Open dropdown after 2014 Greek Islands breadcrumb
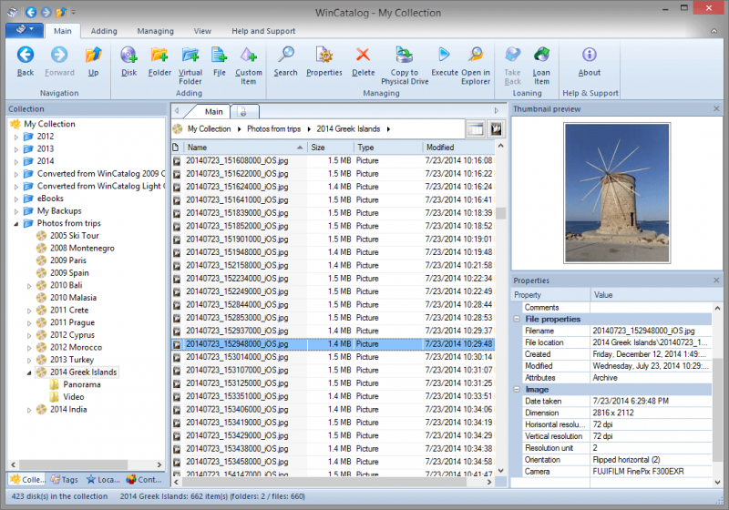Image resolution: width=729 pixels, height=510 pixels. coord(388,129)
